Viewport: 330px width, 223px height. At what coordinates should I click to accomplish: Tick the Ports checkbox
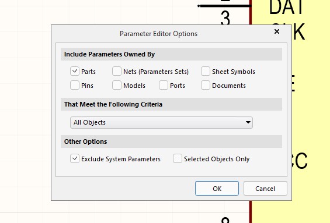click(x=164, y=86)
